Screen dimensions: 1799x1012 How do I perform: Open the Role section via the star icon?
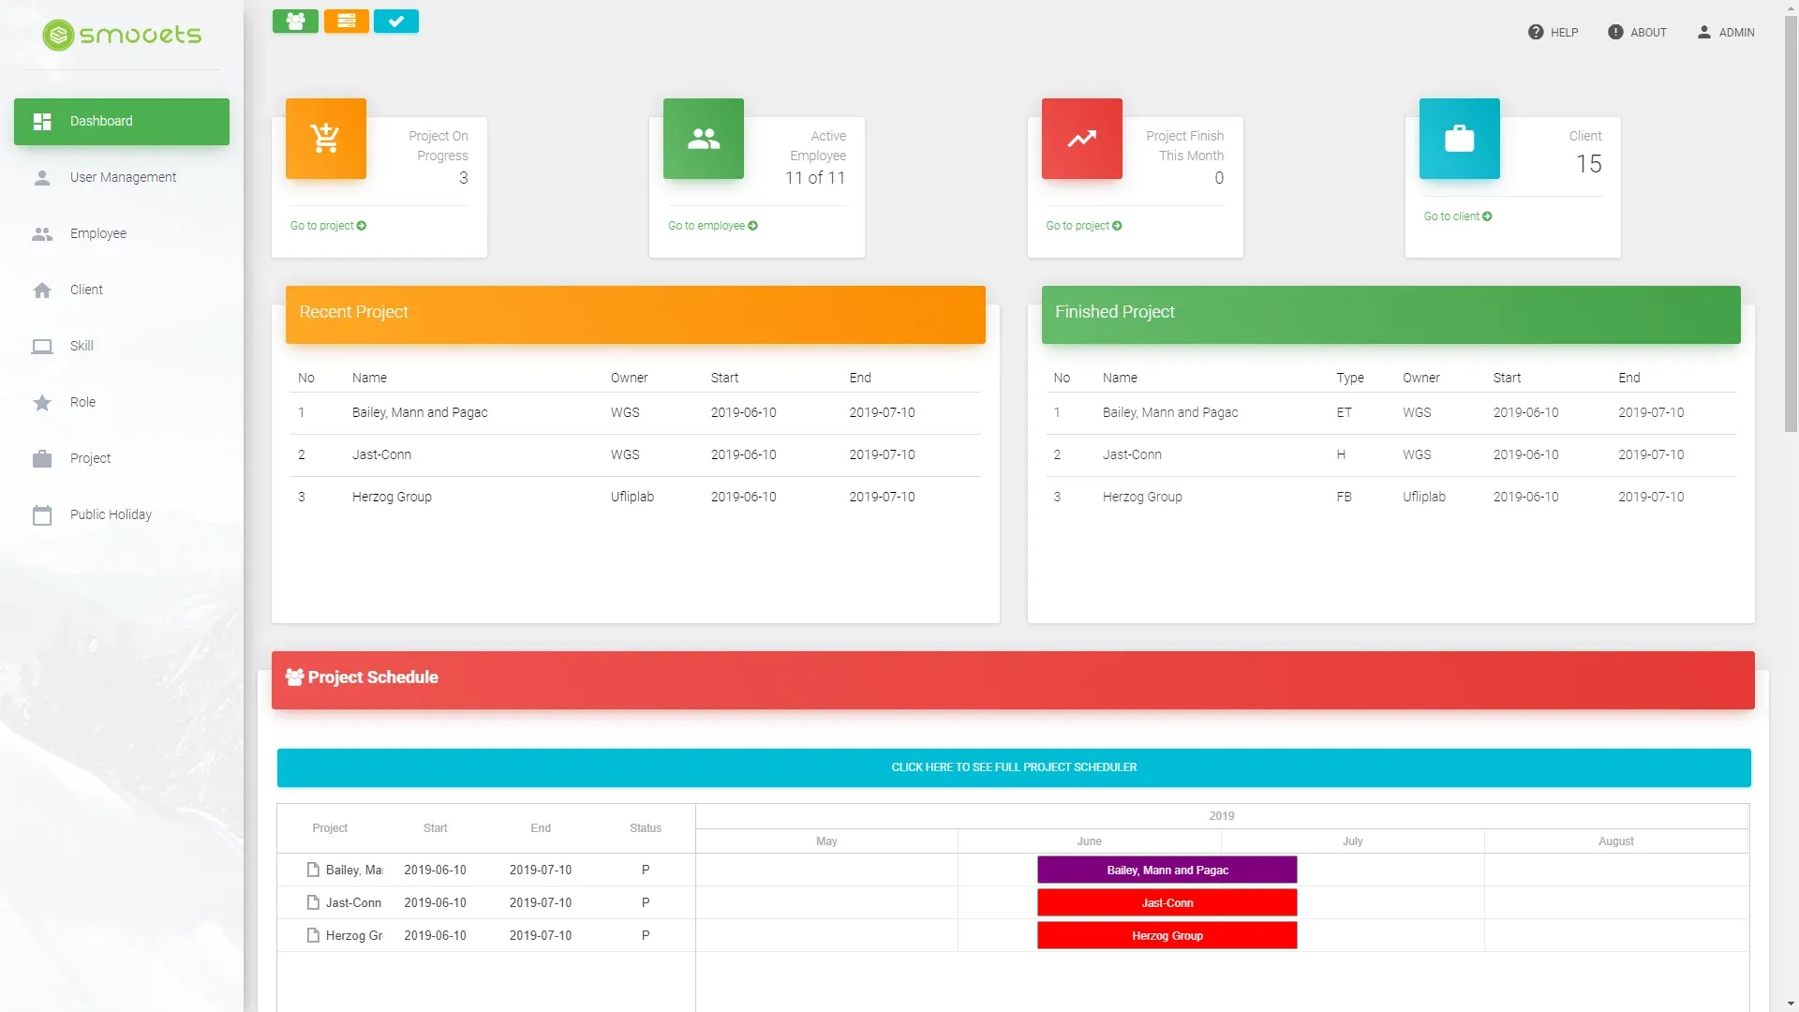point(42,402)
